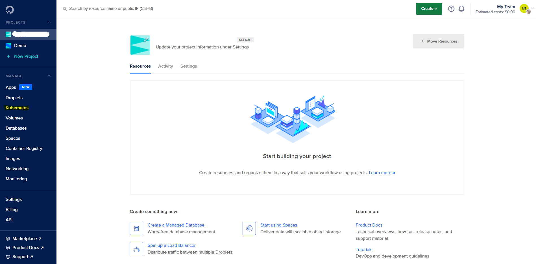536x264 pixels.
Task: Open the Create dropdown button
Action: tap(429, 9)
